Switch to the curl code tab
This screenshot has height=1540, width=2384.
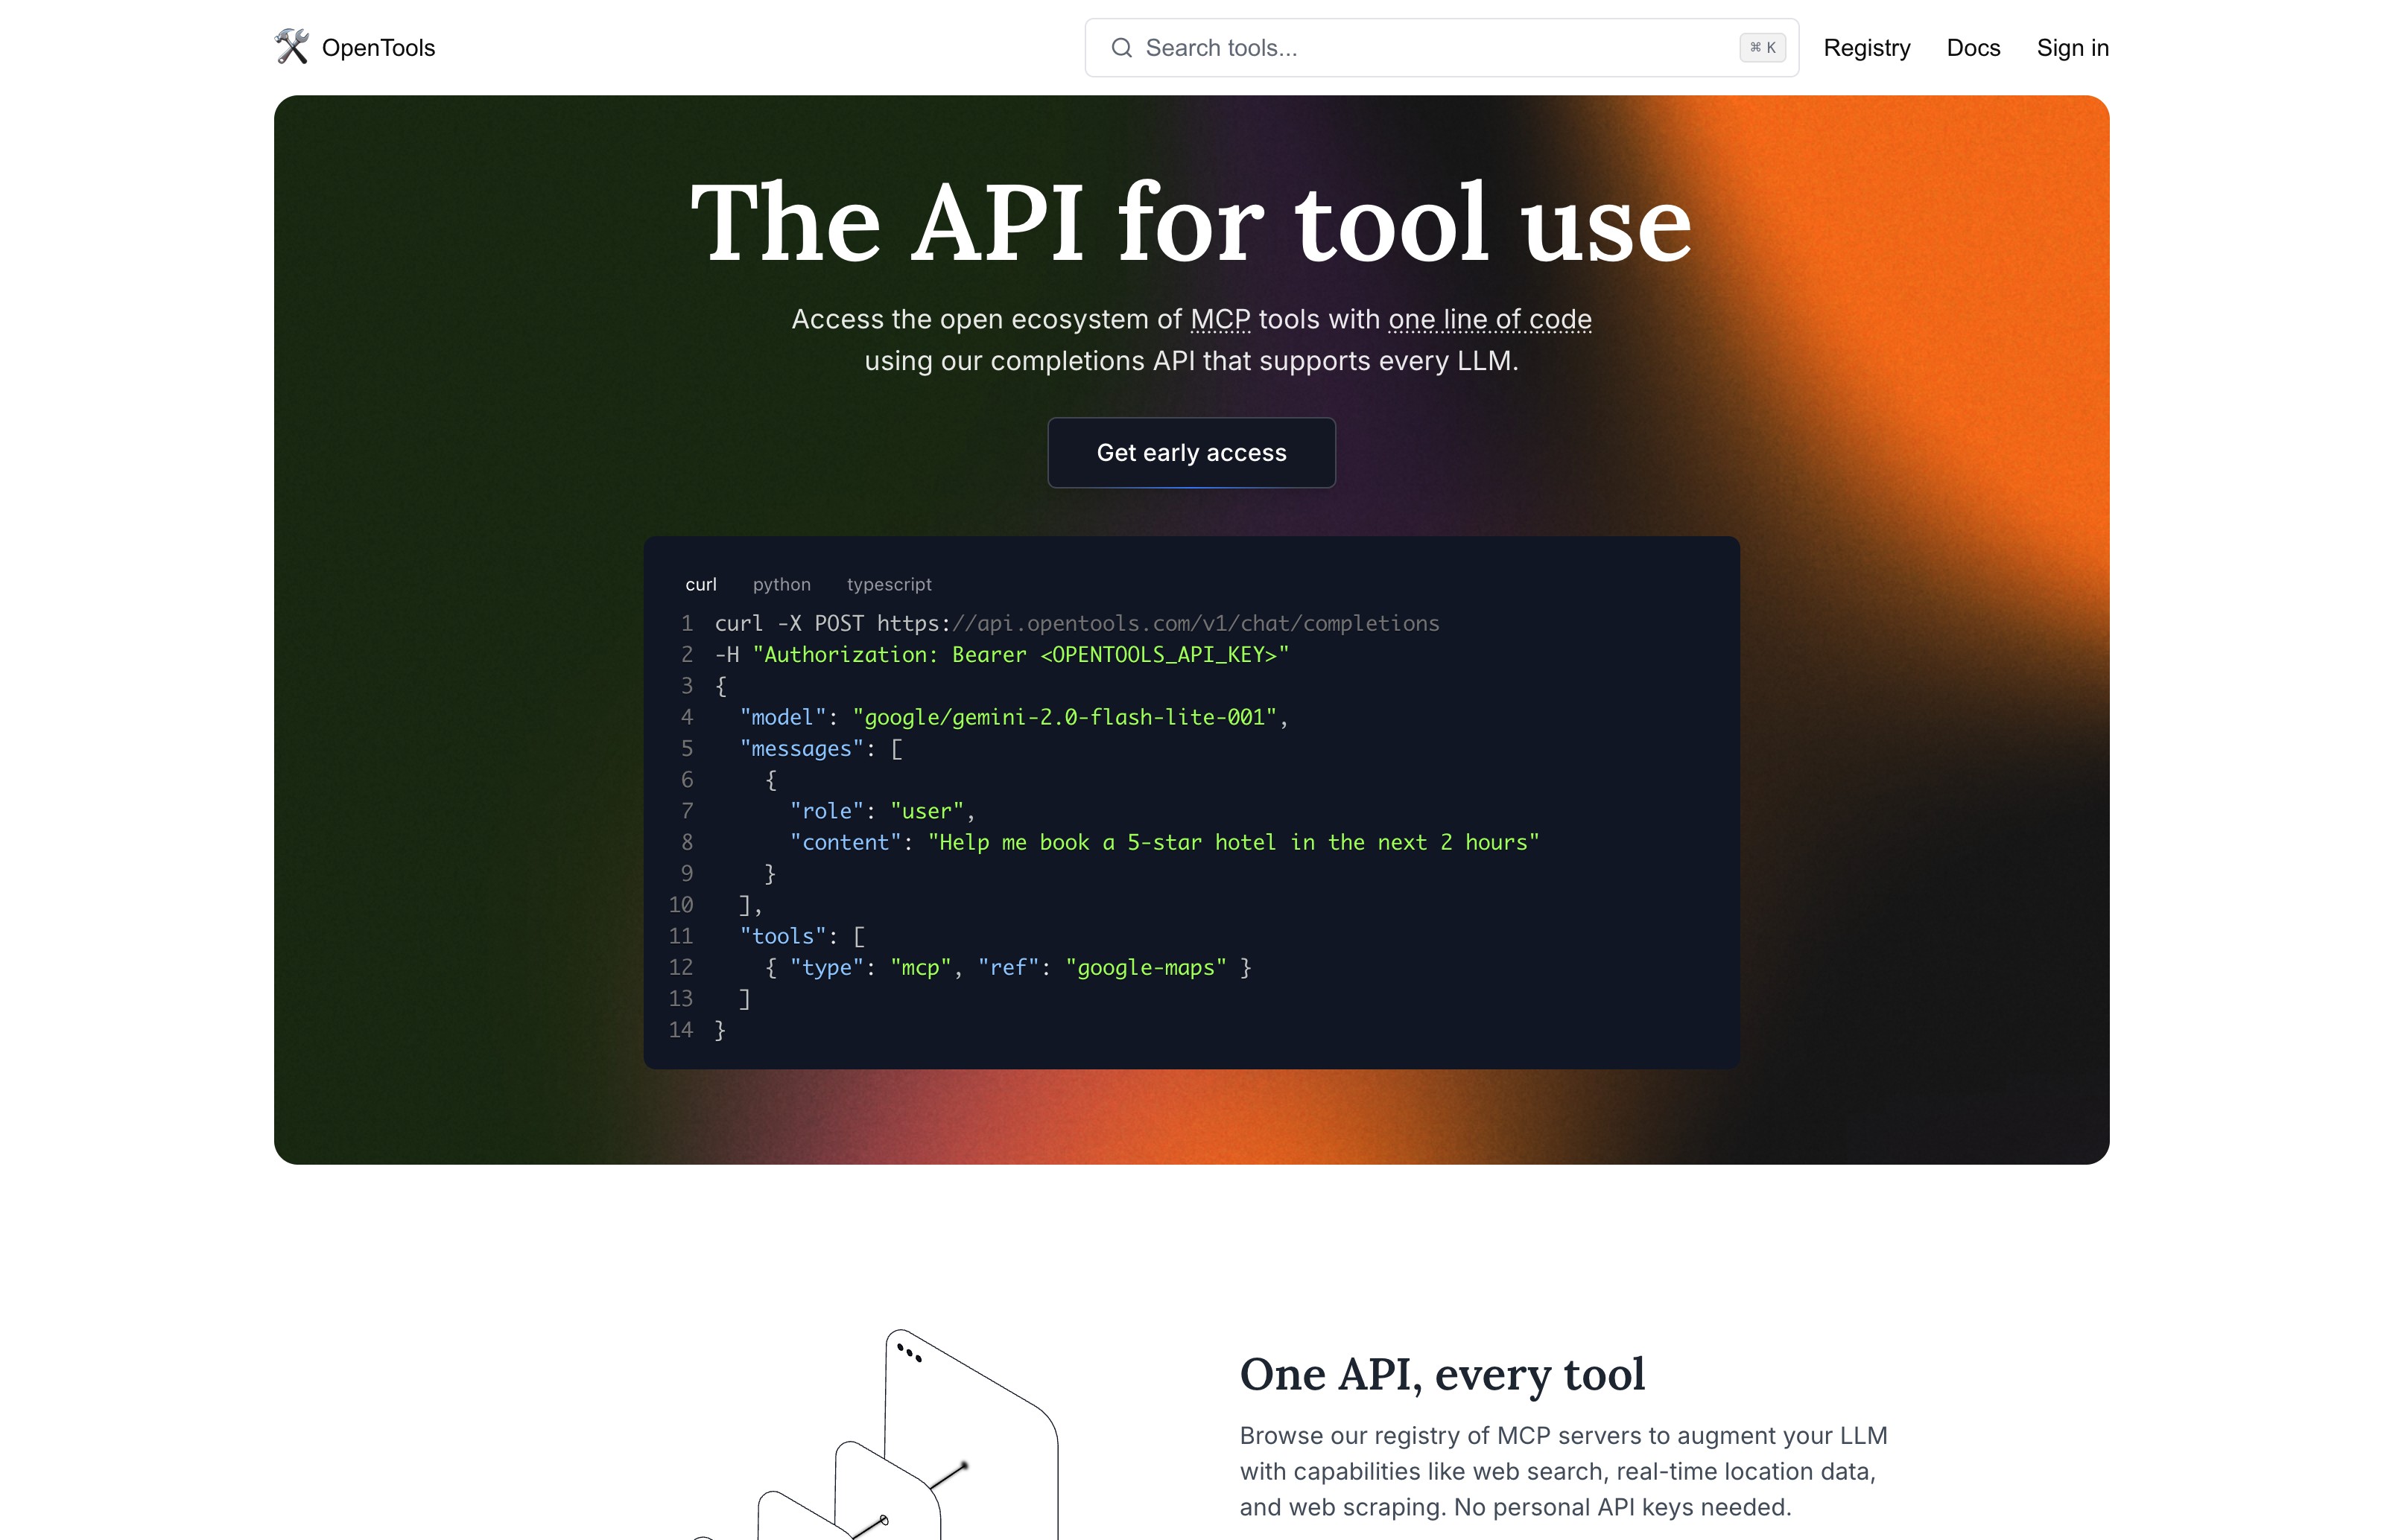[700, 584]
